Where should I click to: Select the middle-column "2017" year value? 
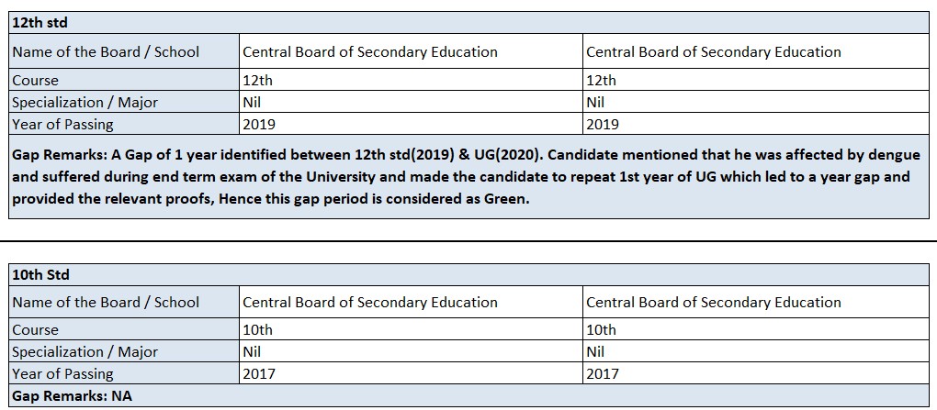(x=259, y=374)
